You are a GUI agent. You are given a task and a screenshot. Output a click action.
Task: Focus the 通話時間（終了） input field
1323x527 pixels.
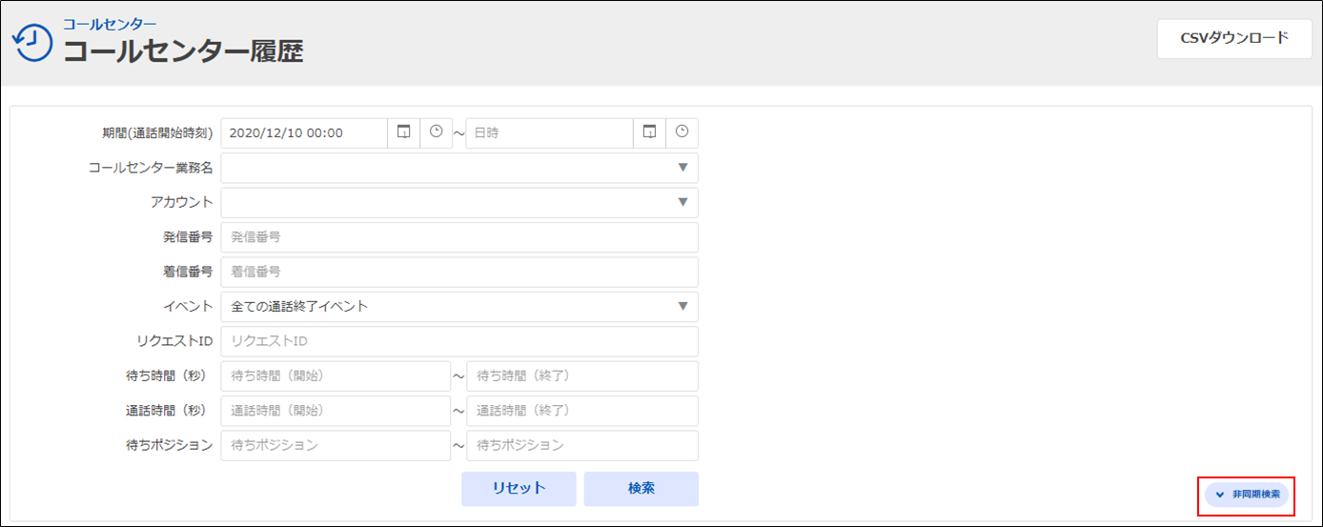(582, 411)
